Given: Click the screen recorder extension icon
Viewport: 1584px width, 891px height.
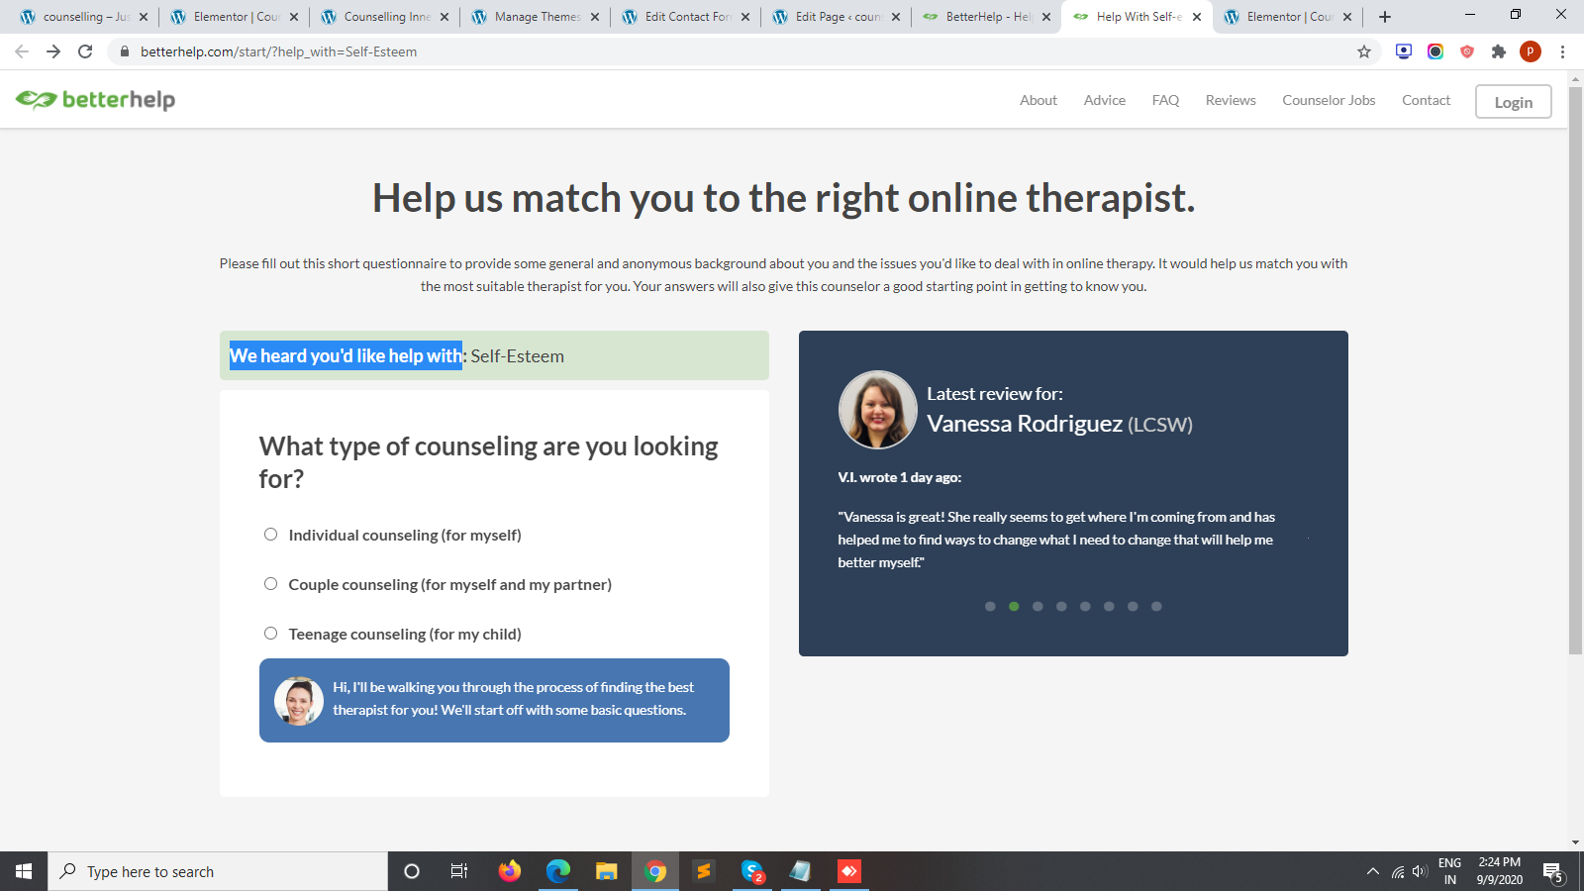Looking at the screenshot, I should tap(1404, 51).
